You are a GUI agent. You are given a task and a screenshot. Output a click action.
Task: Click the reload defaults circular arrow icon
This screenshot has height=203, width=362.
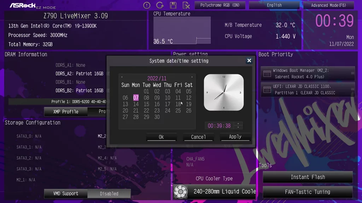point(160,5)
